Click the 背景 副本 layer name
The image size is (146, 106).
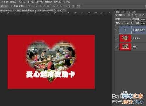[136, 38]
